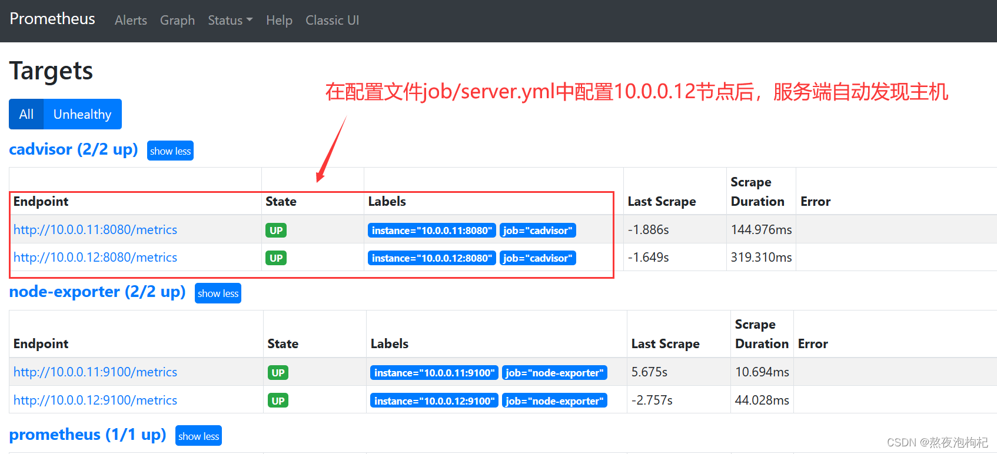This screenshot has width=997, height=454.
Task: Click UP badge for 10.0.0.12:9100
Action: (x=278, y=401)
